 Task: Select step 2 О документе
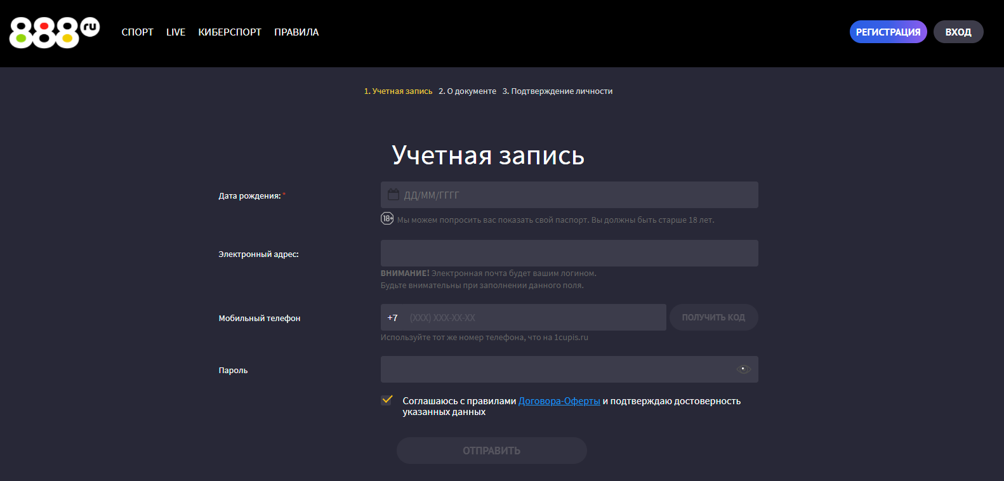tap(468, 91)
